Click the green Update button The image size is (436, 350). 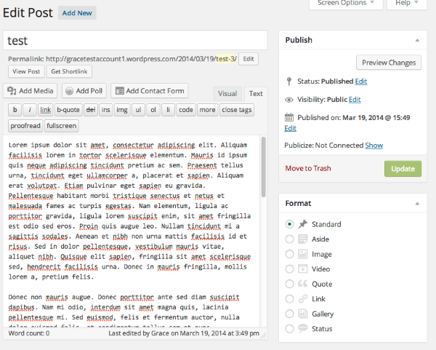point(403,169)
